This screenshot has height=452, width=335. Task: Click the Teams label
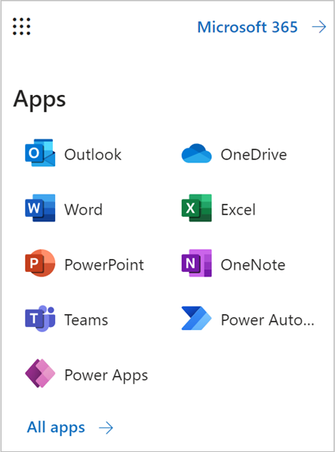87,320
